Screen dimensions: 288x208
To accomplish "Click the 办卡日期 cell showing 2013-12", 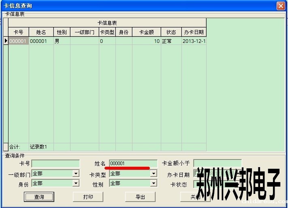I will click(194, 41).
